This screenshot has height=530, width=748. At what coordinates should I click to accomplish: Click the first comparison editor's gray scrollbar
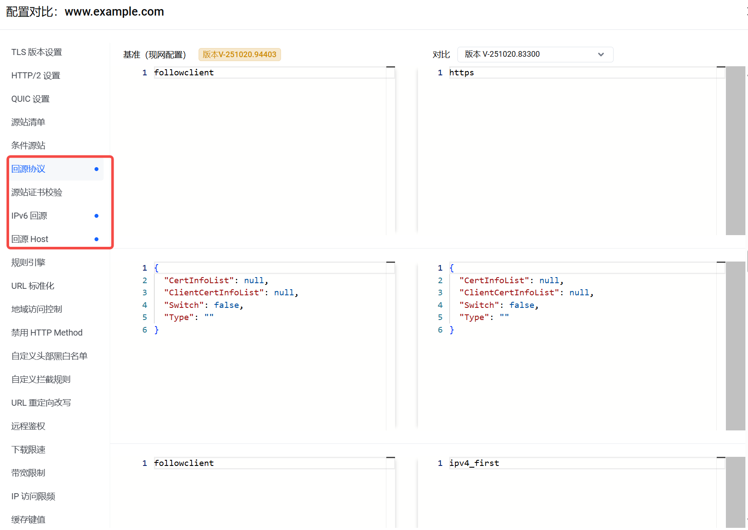[735, 151]
